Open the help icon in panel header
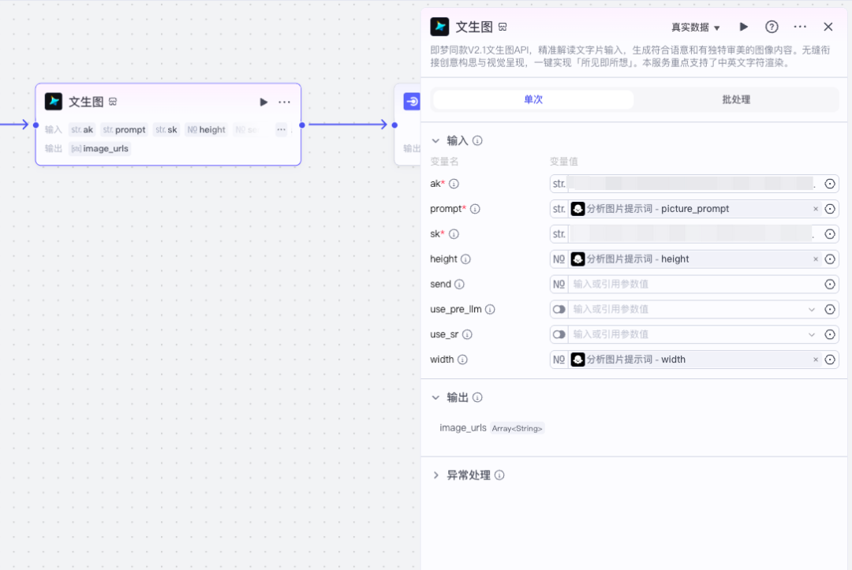This screenshot has width=852, height=570. 772,26
